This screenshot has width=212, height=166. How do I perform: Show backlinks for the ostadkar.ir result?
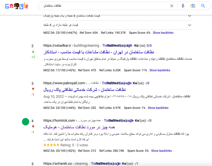click(160, 70)
